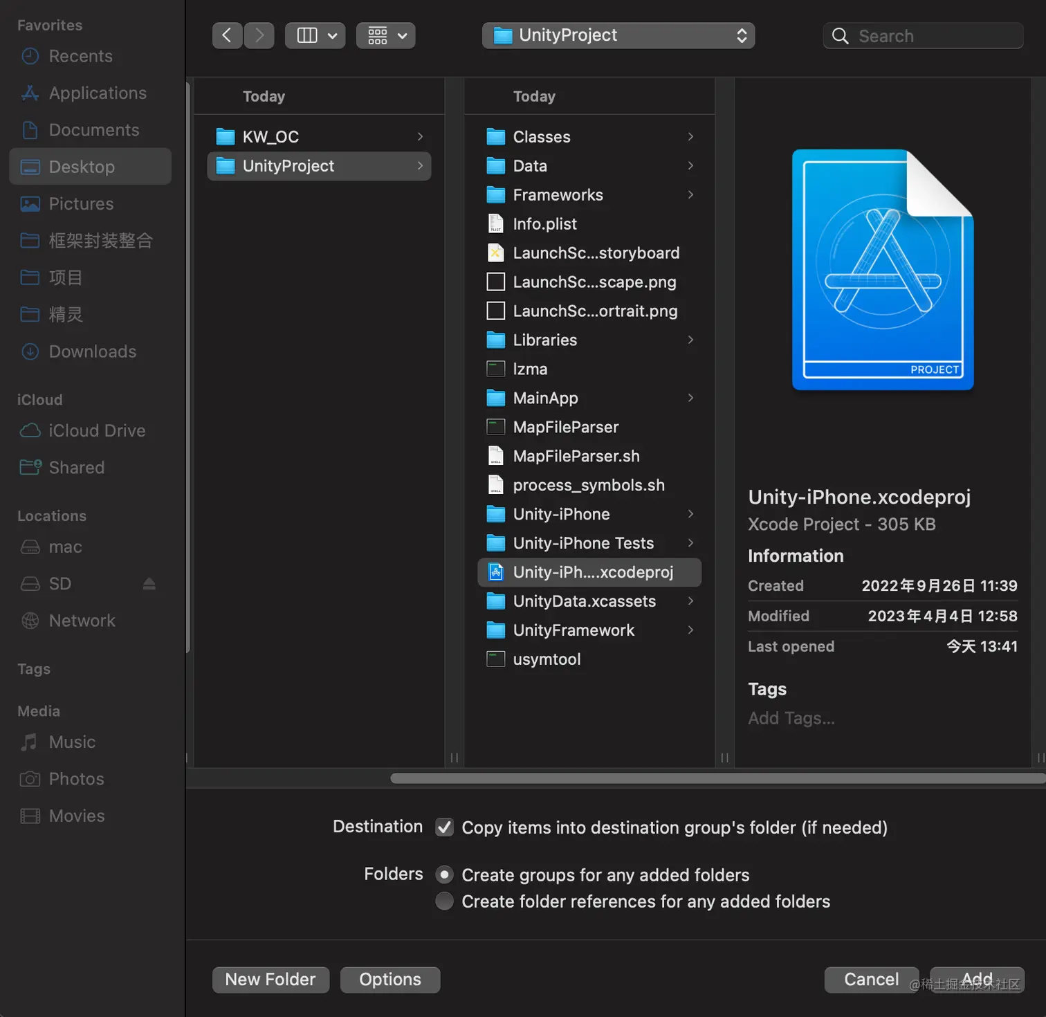The image size is (1046, 1017).
Task: Open the column view switcher
Action: click(315, 35)
